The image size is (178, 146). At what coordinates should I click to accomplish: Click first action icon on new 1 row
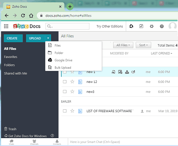[114, 72]
